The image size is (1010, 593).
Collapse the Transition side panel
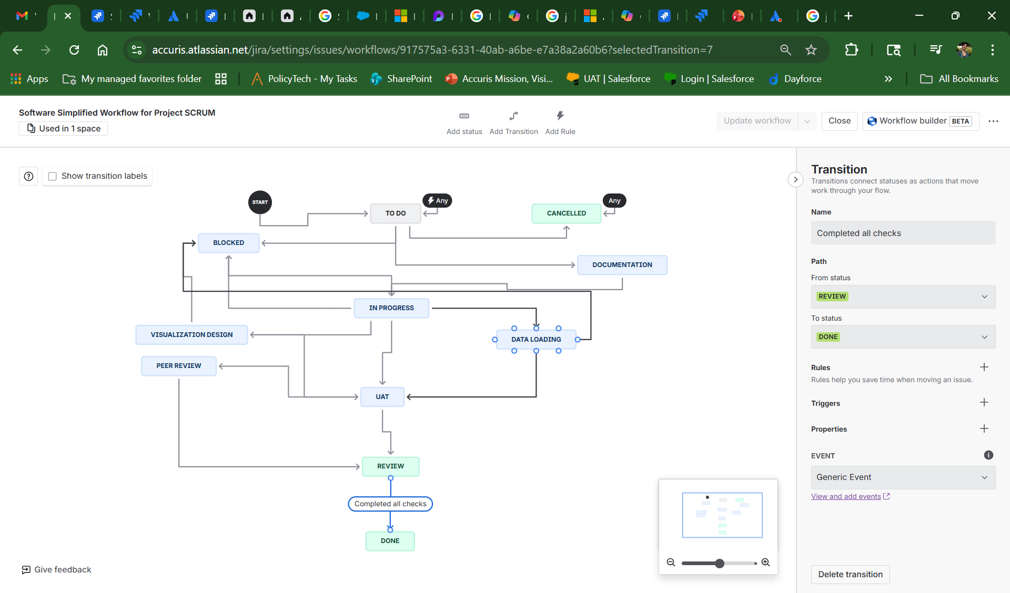795,179
